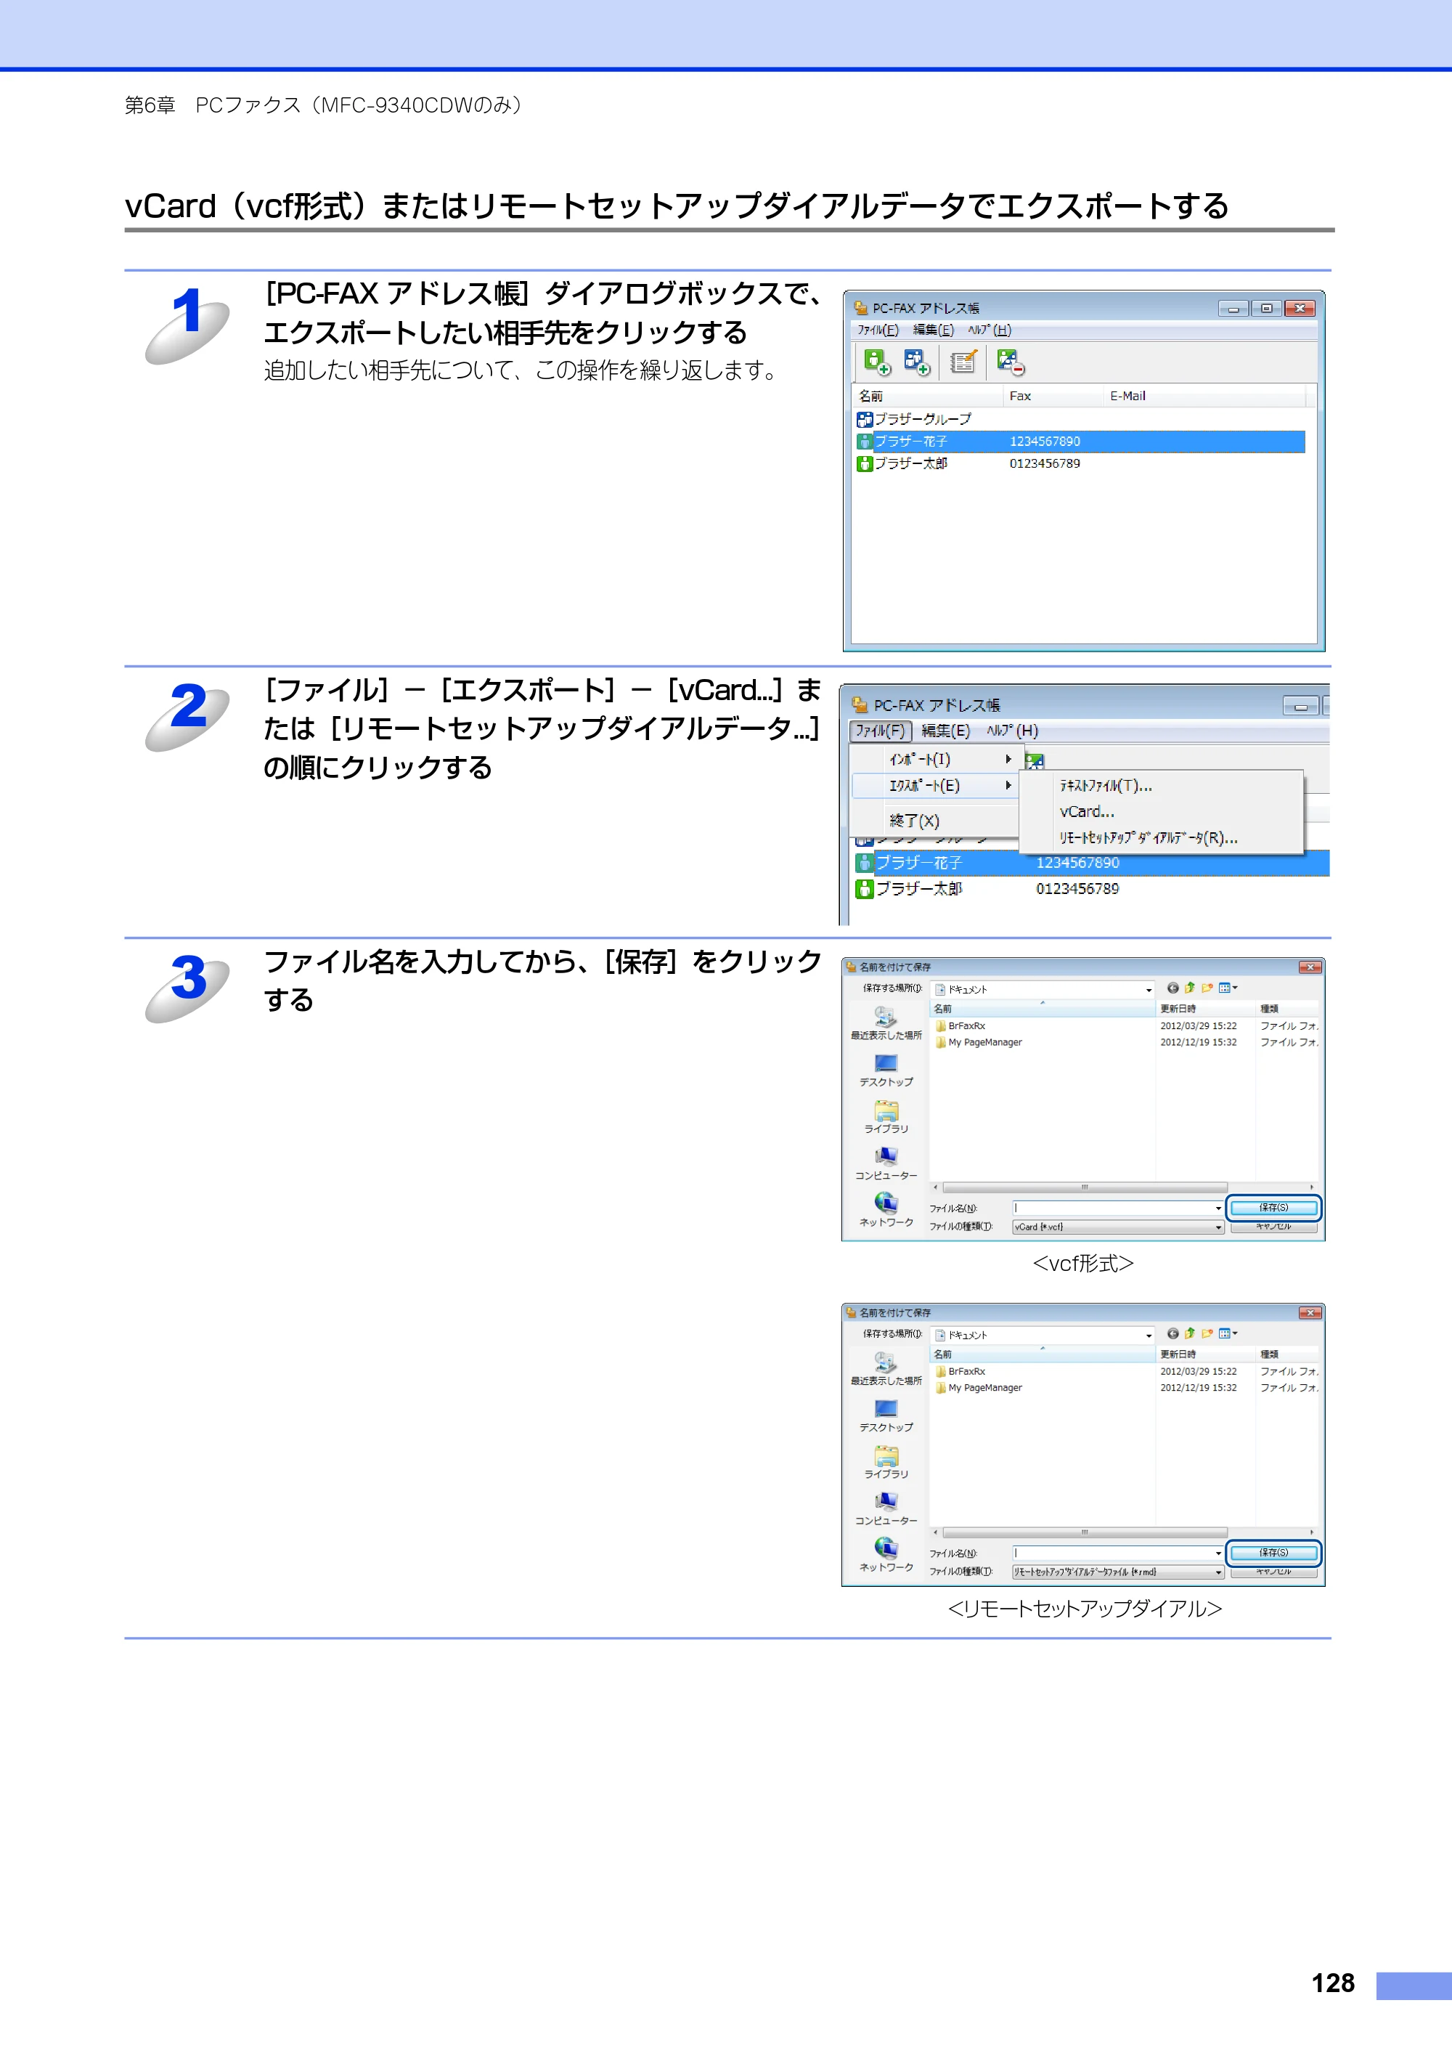Open ファイル名 dropdown arrow in vcf save dialog
Image resolution: width=1452 pixels, height=2056 pixels.
(x=1218, y=1208)
